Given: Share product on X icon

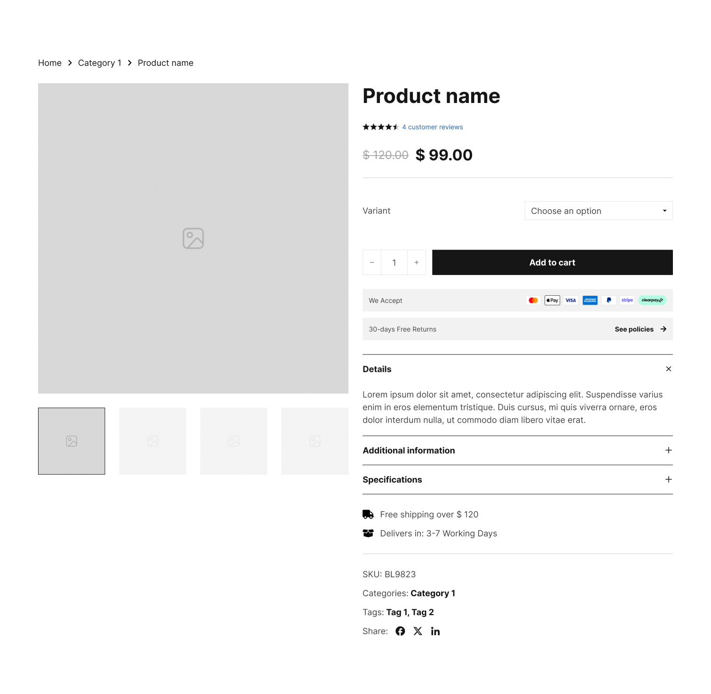Looking at the screenshot, I should coord(418,631).
